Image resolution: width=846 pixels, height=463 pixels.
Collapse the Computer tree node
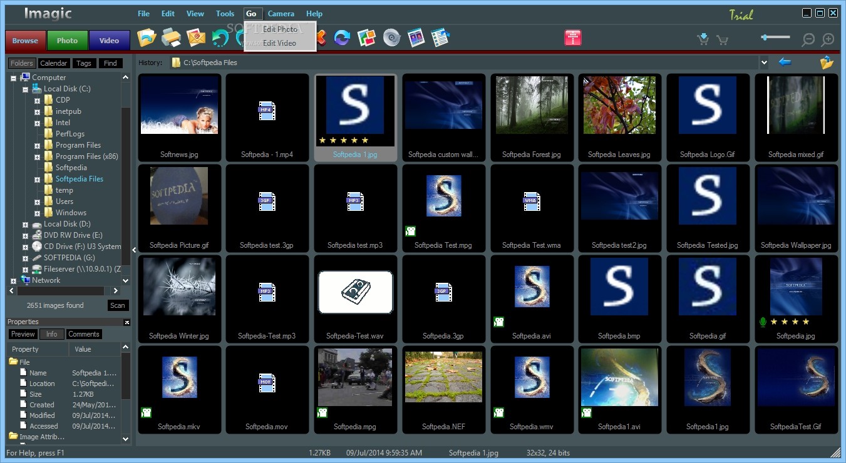(13, 78)
